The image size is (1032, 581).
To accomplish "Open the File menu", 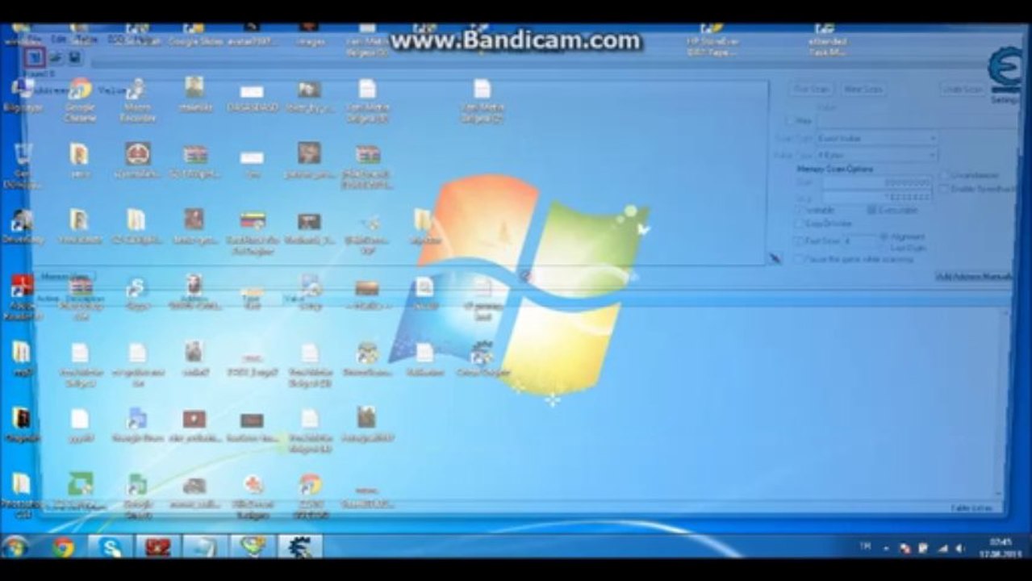I will pyautogui.click(x=36, y=39).
